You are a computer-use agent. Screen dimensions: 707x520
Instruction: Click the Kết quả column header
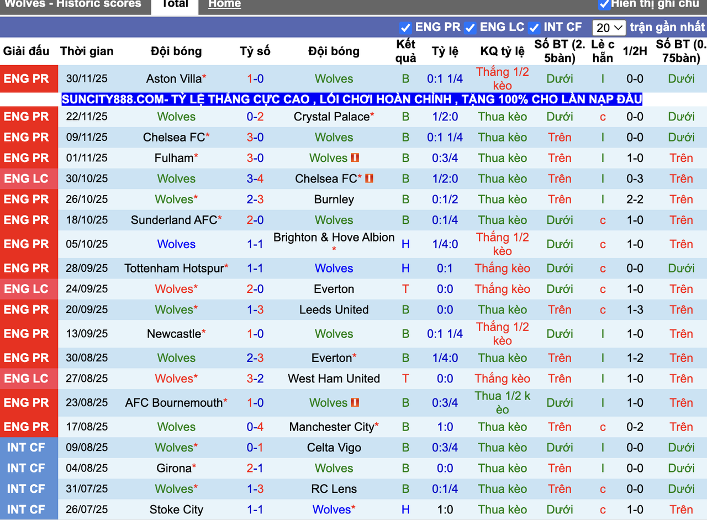point(406,51)
